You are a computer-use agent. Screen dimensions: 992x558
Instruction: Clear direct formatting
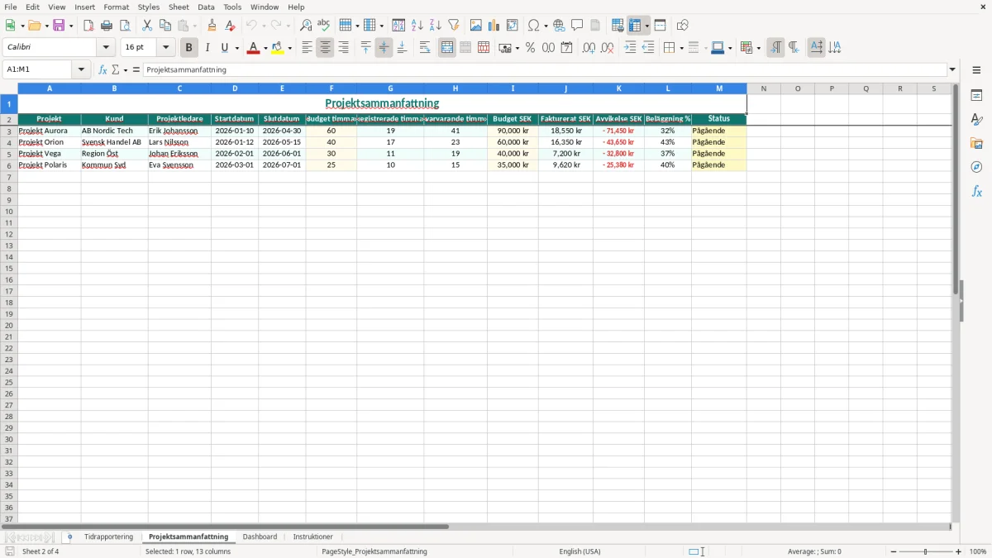click(230, 26)
